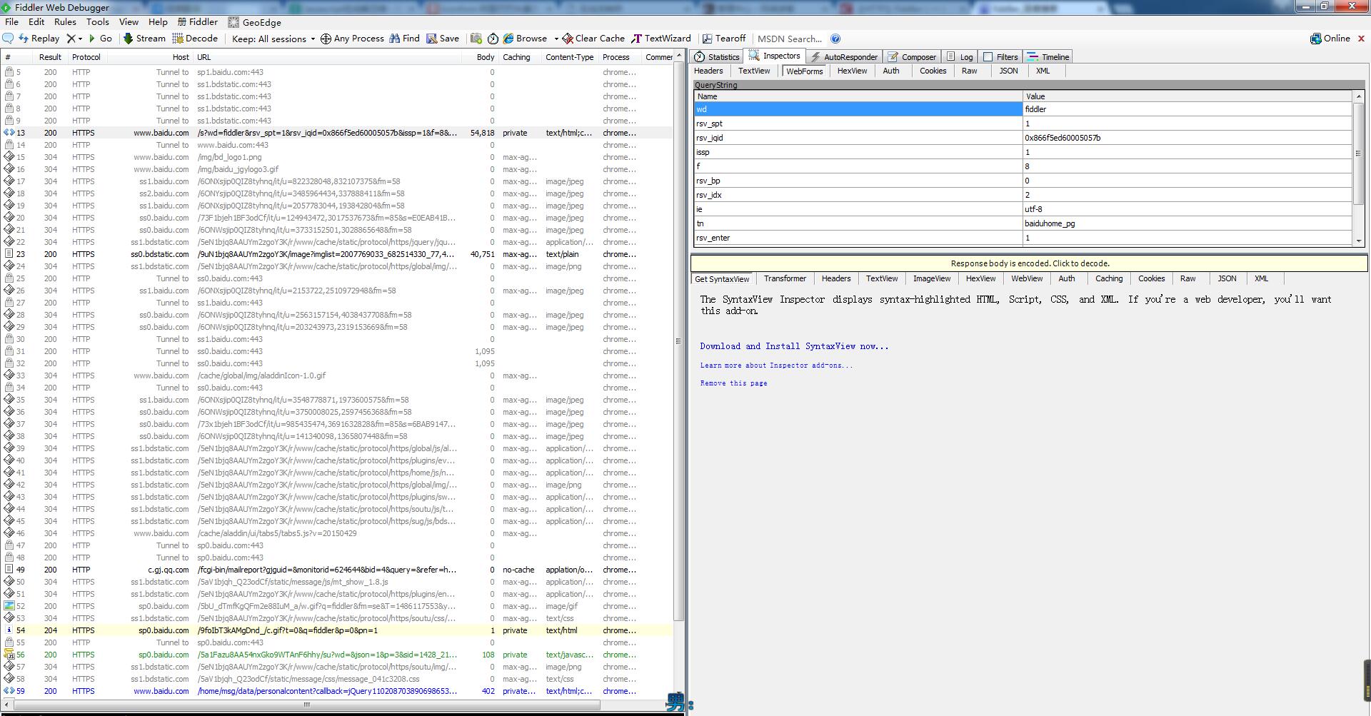Select session 52 sp0.baidu.com image/gif row
Screen dimensions: 1371x716
click(337, 606)
